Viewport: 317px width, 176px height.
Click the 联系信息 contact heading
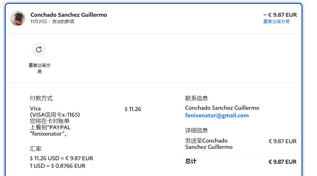196,98
